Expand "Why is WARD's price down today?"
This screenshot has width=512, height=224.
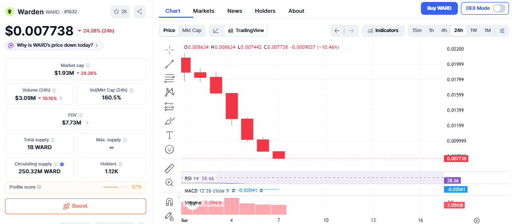(x=54, y=45)
